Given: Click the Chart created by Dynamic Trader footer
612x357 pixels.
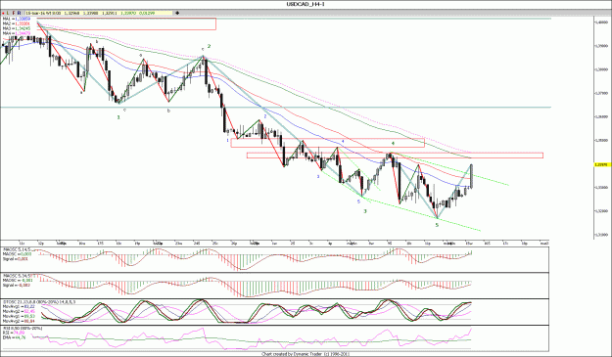Looking at the screenshot, I should (x=306, y=354).
